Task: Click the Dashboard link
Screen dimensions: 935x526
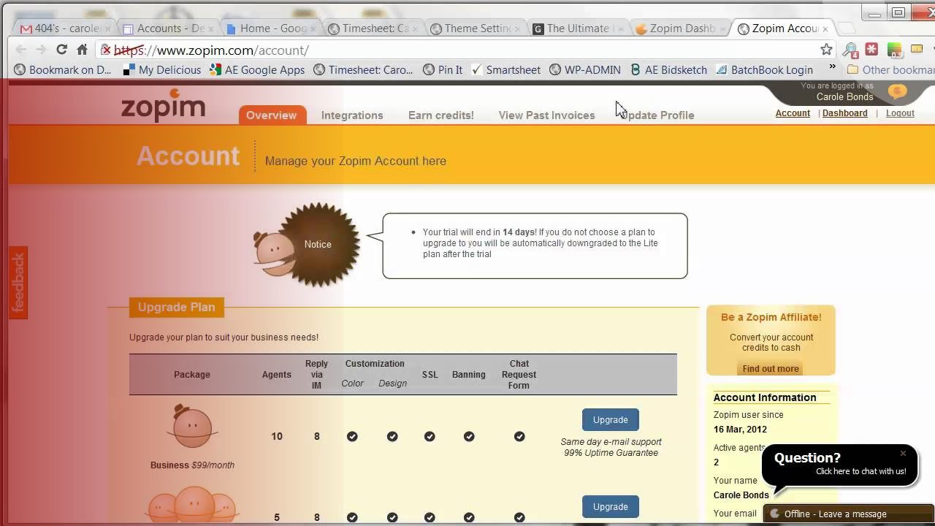Action: click(x=845, y=113)
